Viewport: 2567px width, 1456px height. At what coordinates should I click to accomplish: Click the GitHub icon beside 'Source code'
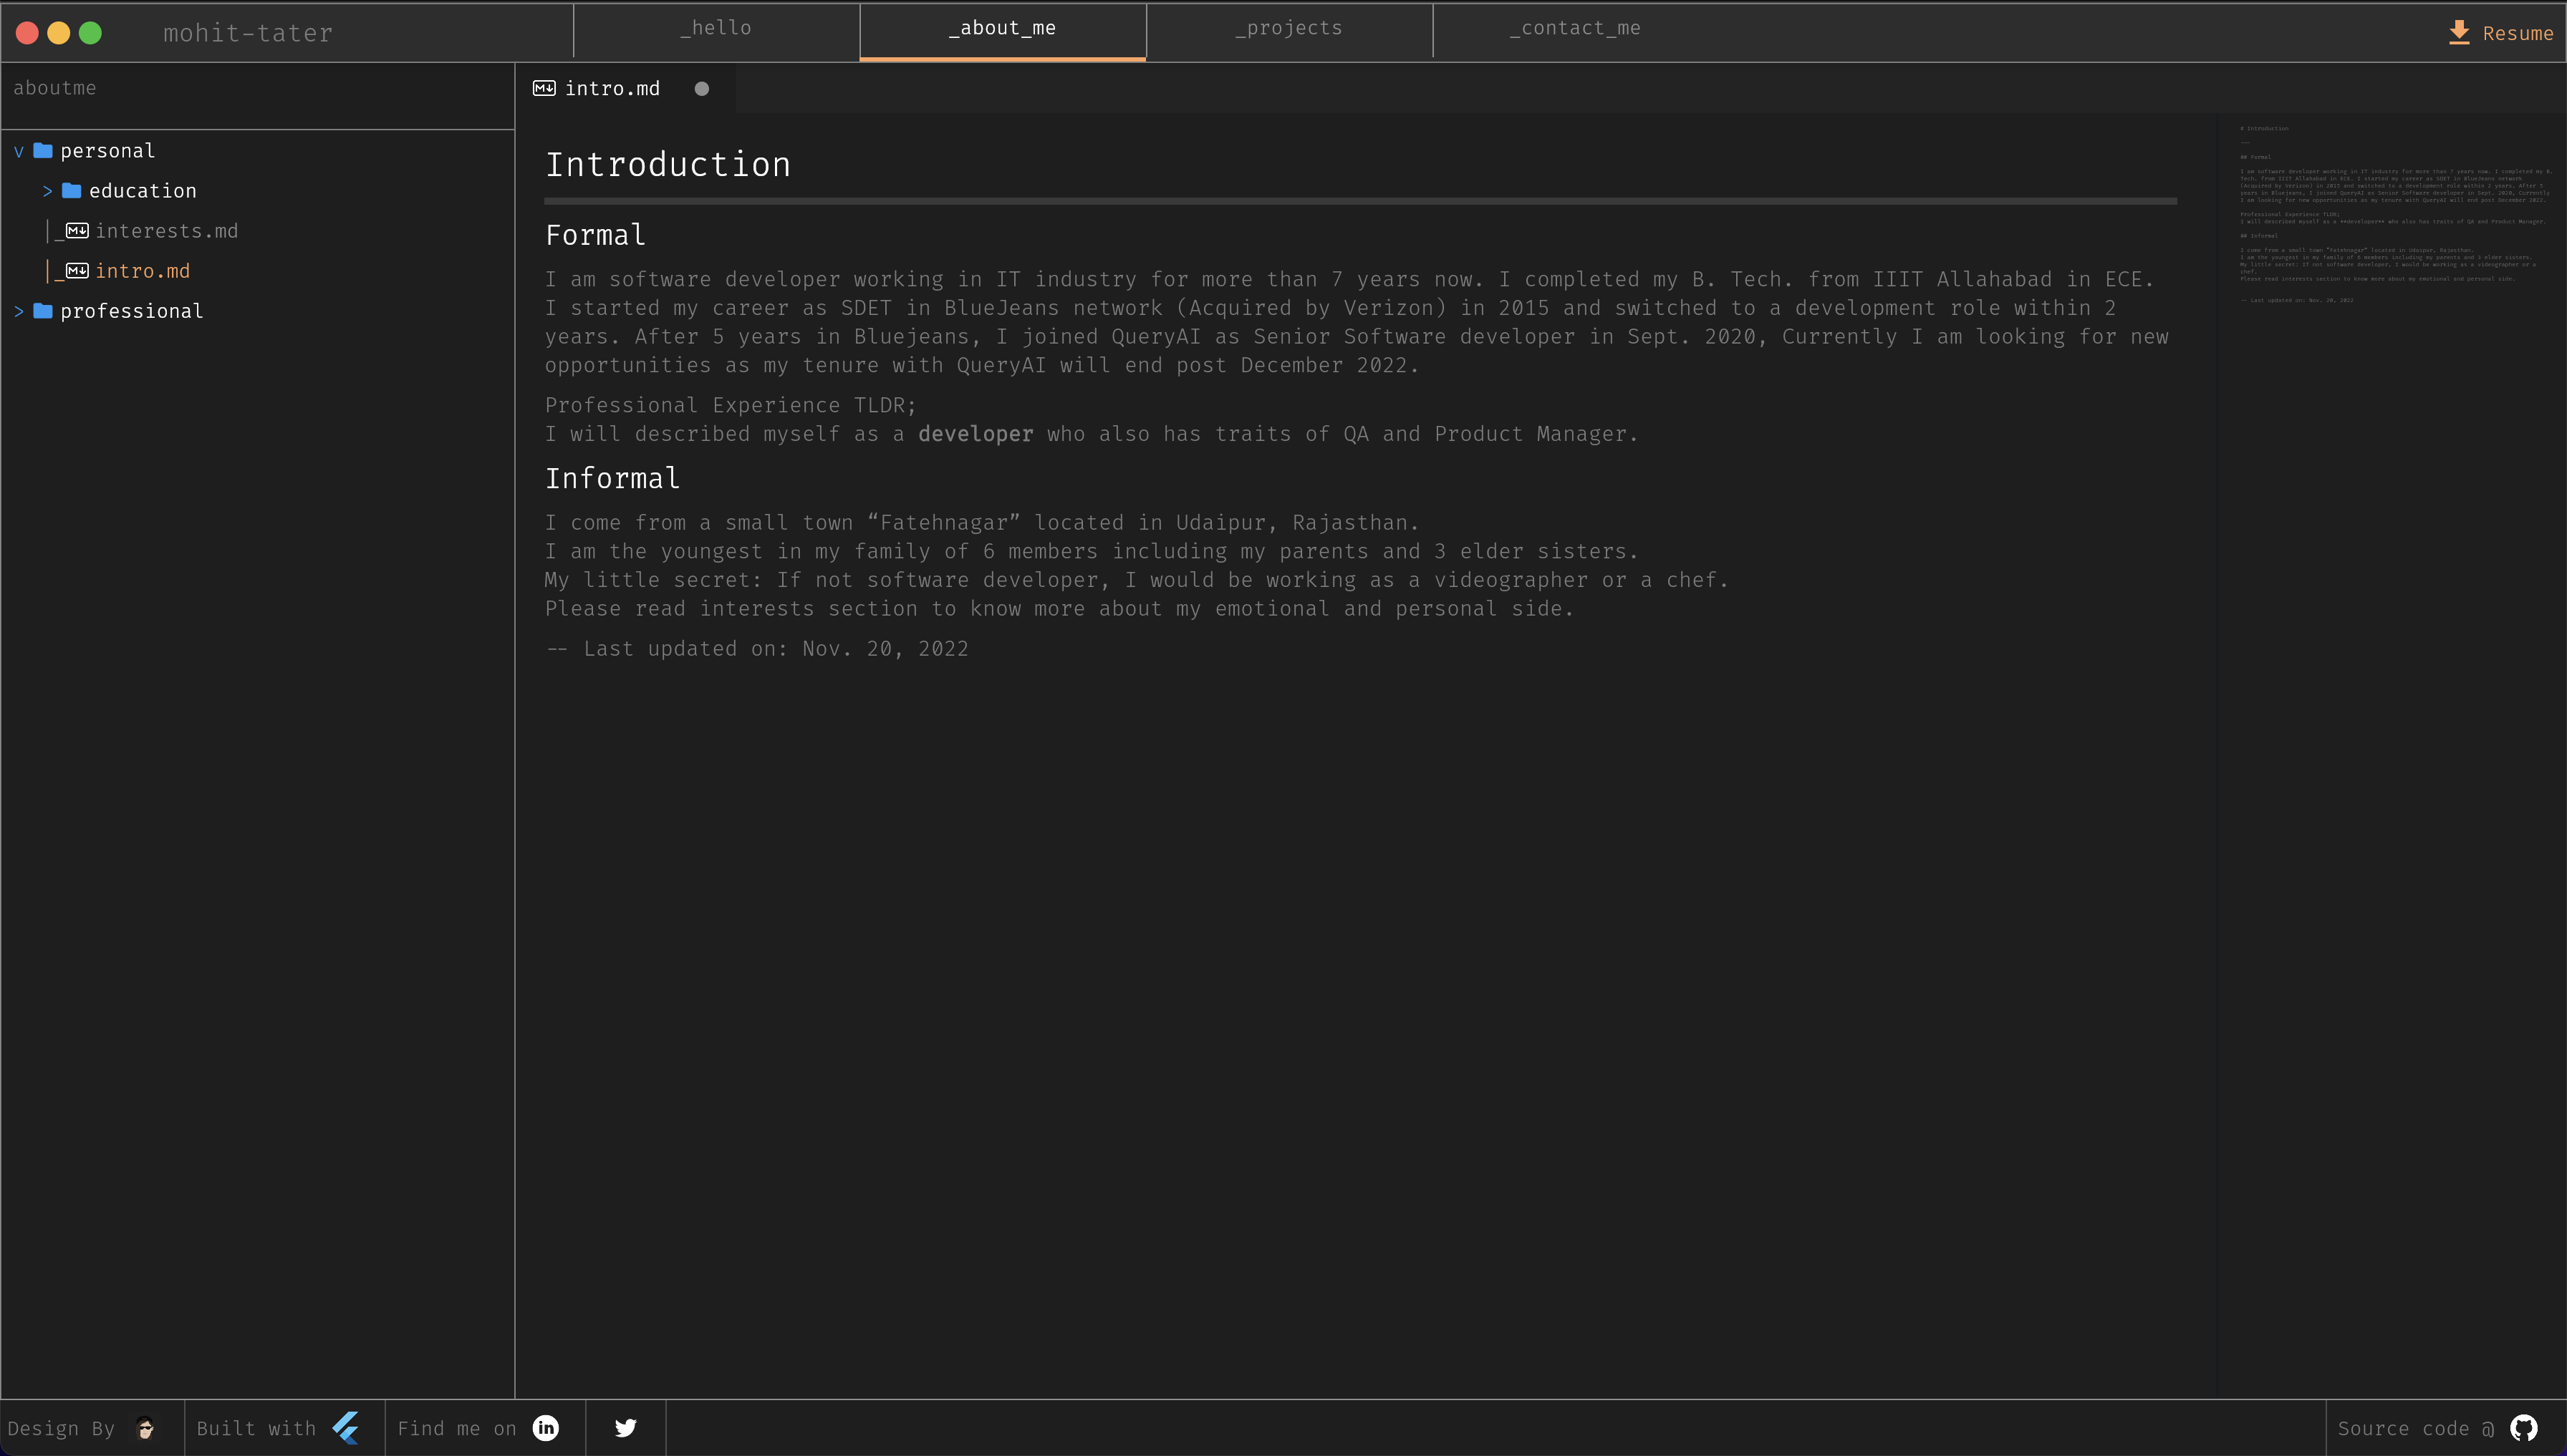pyautogui.click(x=2525, y=1428)
